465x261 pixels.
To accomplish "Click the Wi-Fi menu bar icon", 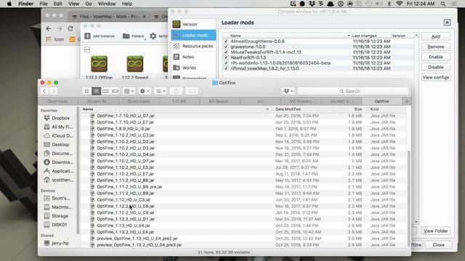I will 399,4.
